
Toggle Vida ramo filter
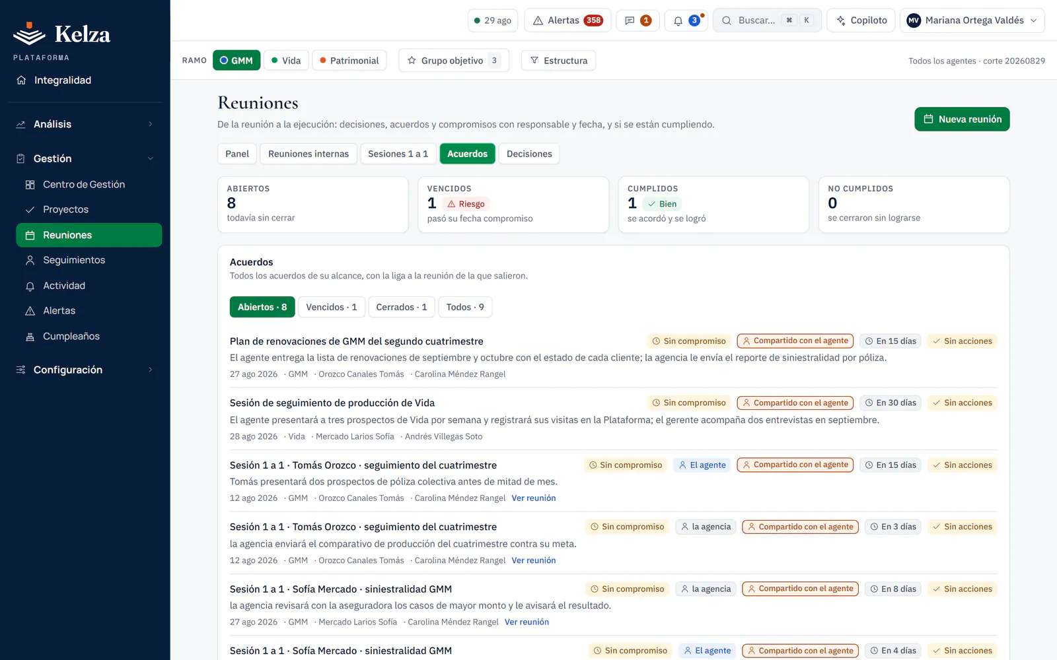pos(286,61)
